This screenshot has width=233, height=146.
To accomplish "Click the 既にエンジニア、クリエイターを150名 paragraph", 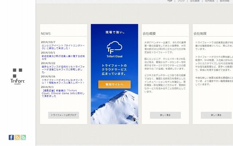I will (165, 64).
